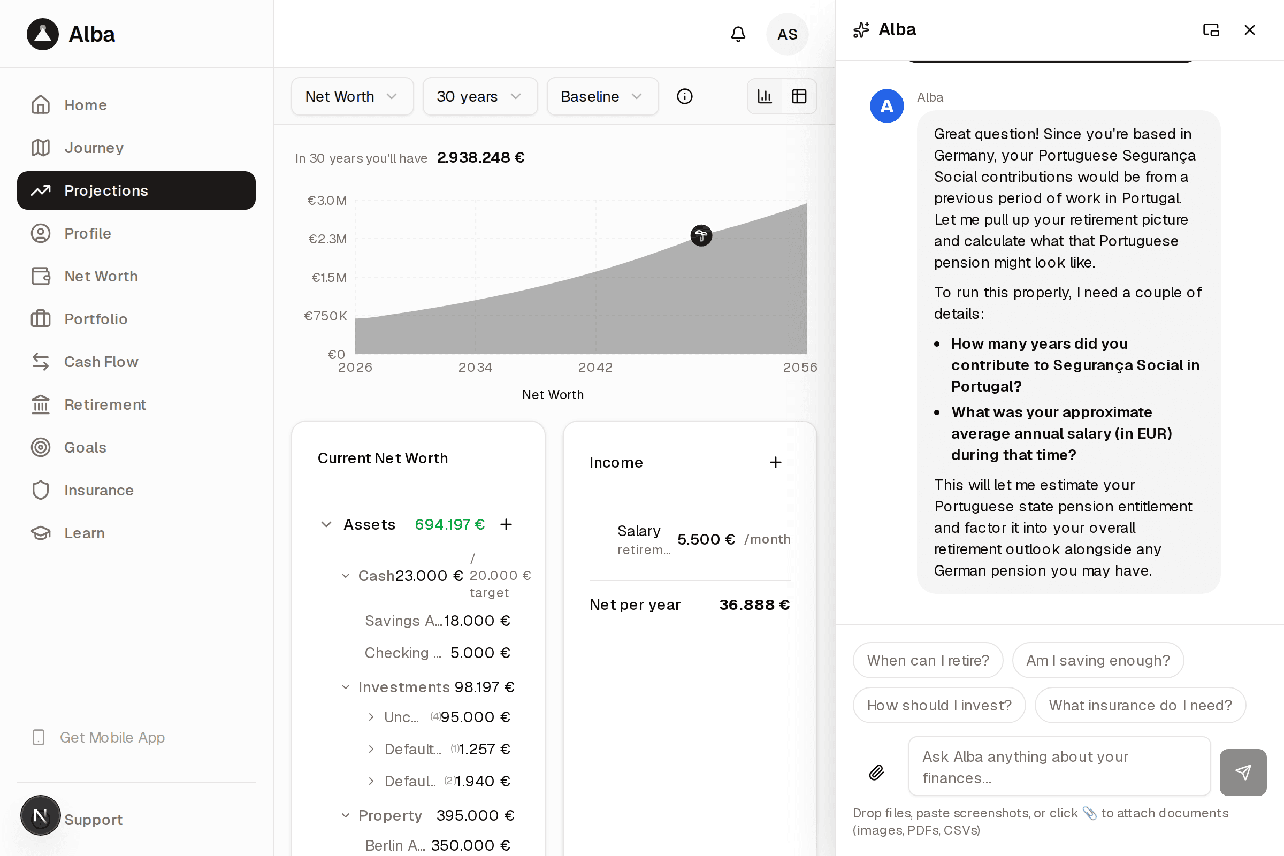
Task: Select 'How should I invest?' suggestion
Action: [x=939, y=705]
